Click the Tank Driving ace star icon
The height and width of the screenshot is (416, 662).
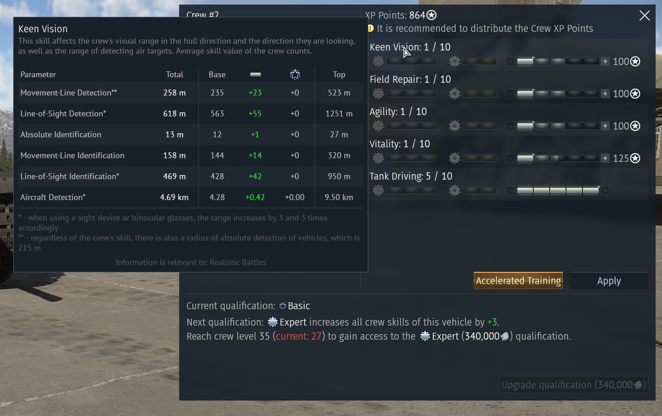tap(454, 190)
